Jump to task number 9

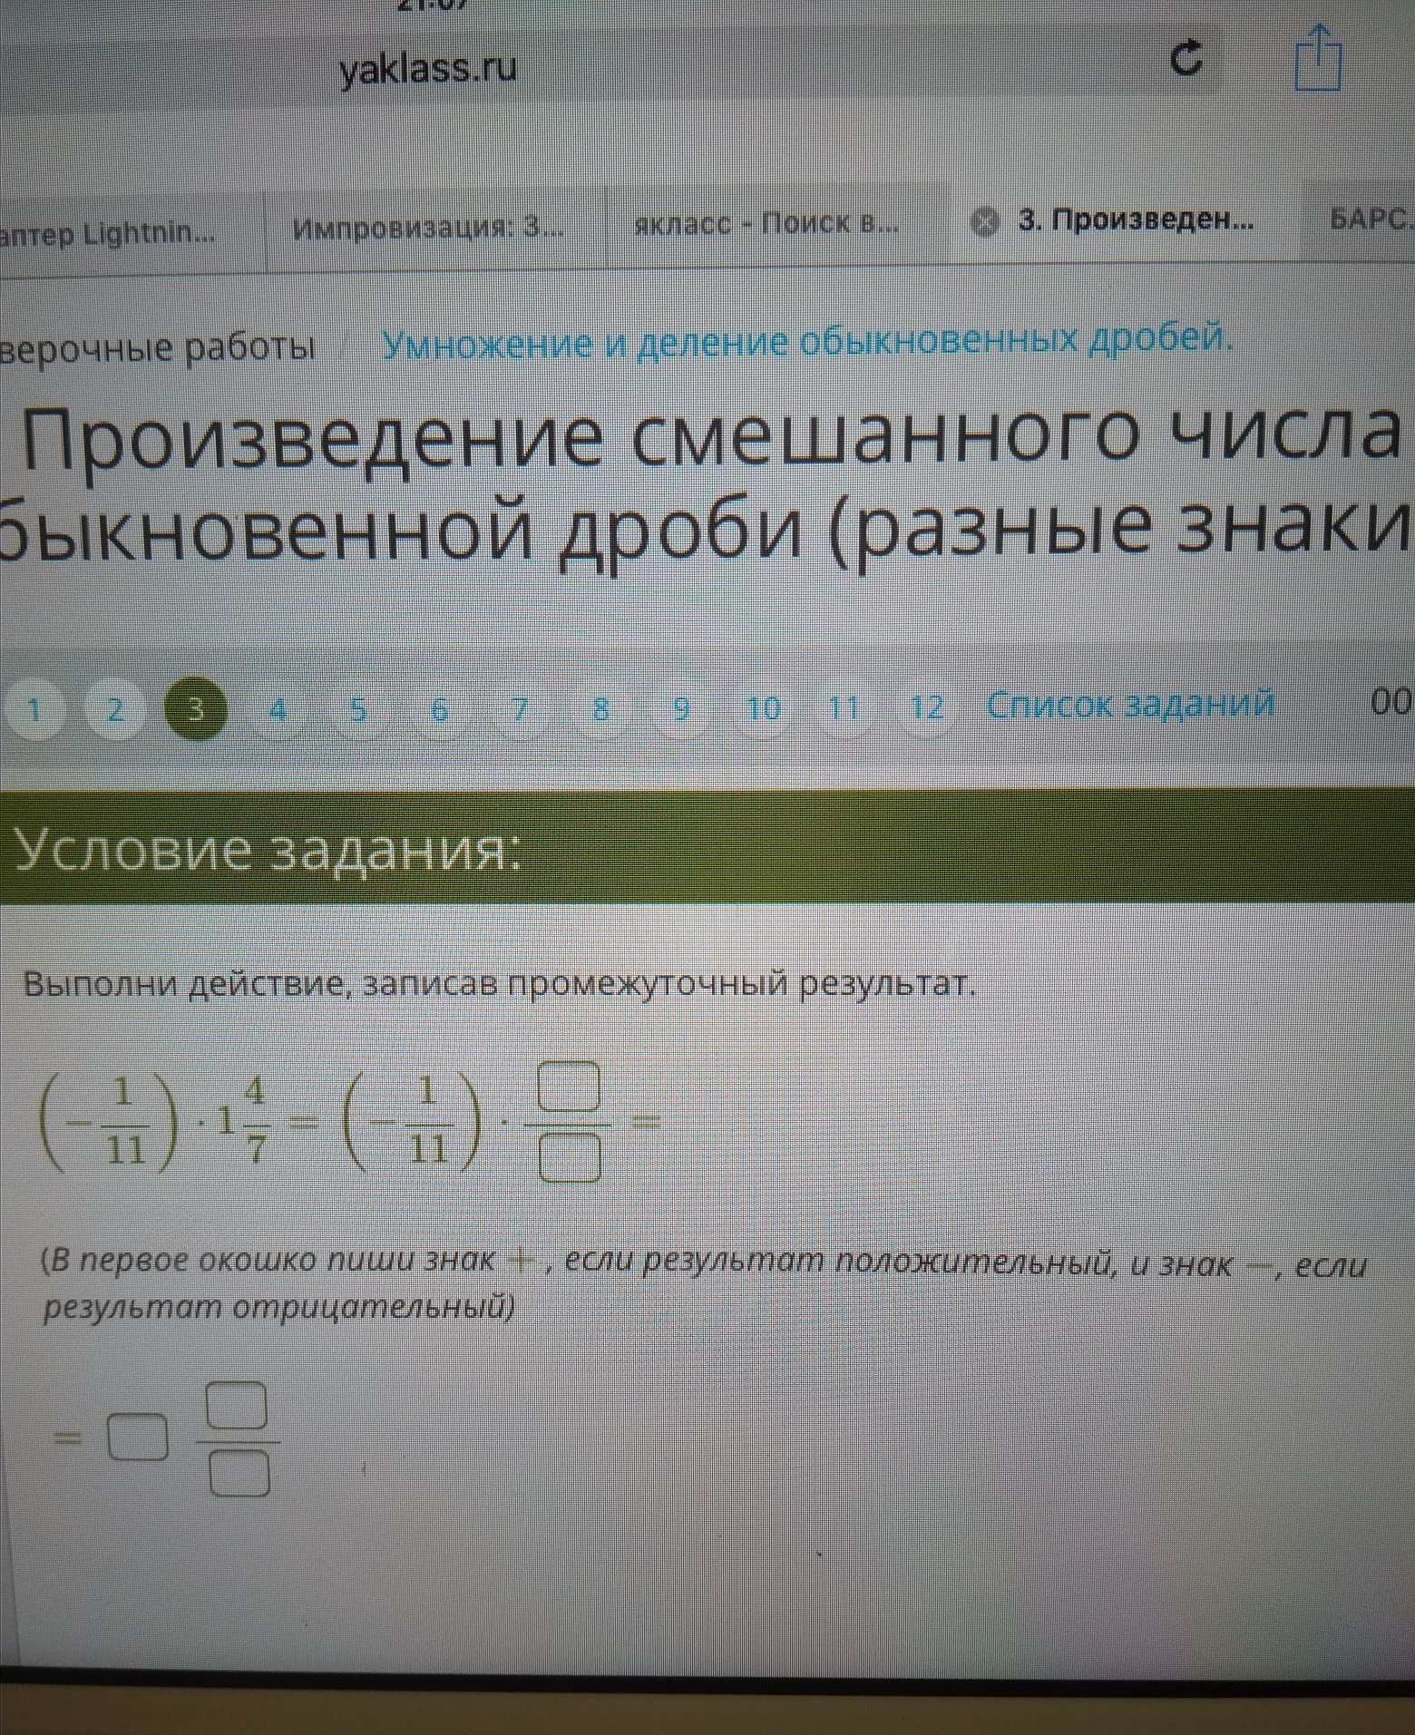[x=682, y=708]
